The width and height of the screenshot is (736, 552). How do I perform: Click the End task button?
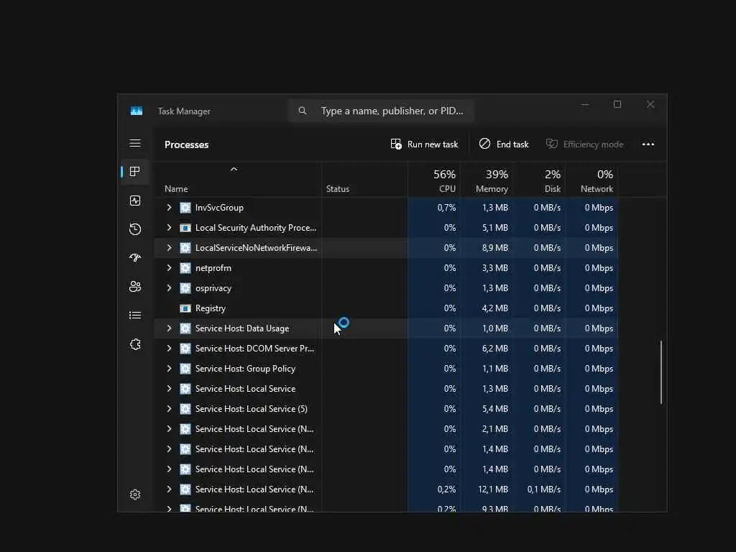click(504, 144)
